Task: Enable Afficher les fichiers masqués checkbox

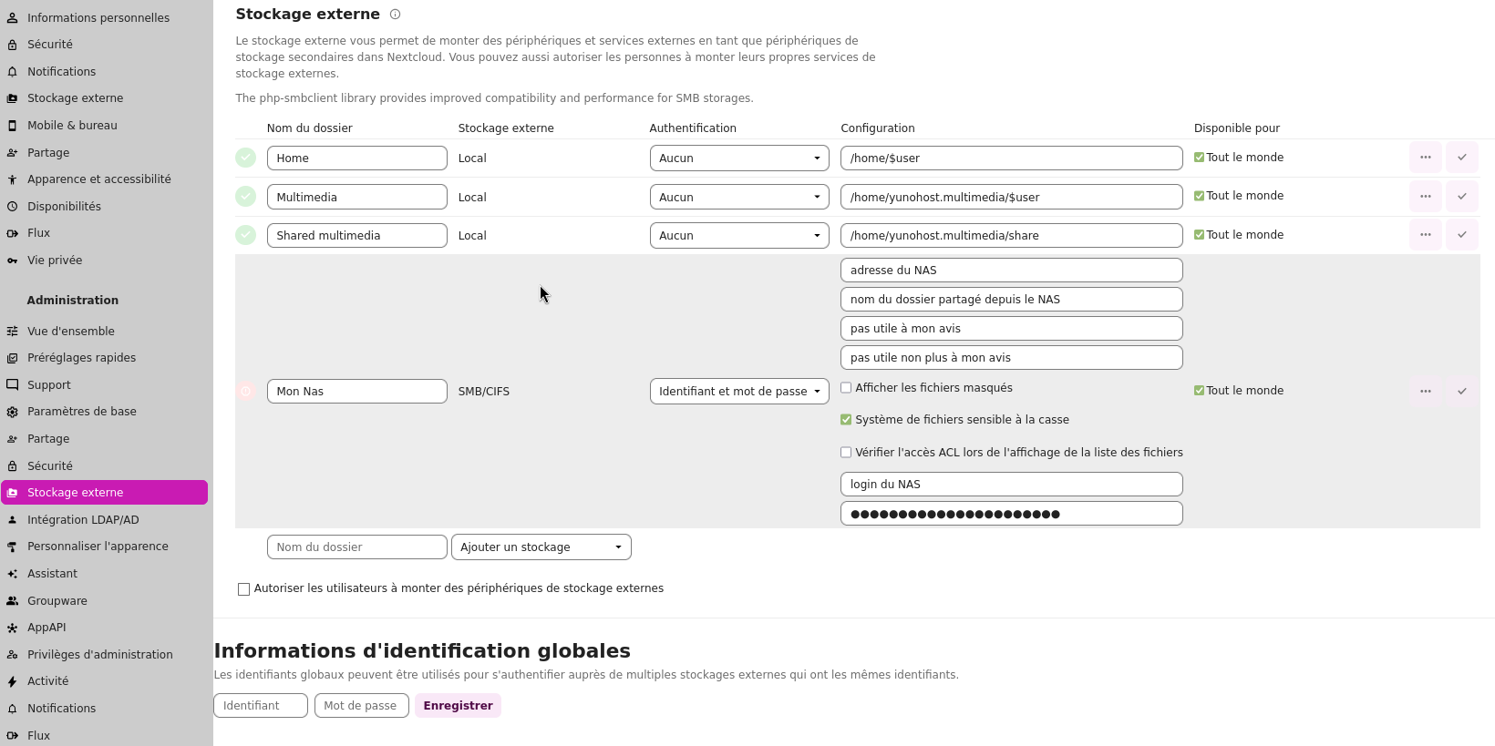Action: (x=846, y=388)
